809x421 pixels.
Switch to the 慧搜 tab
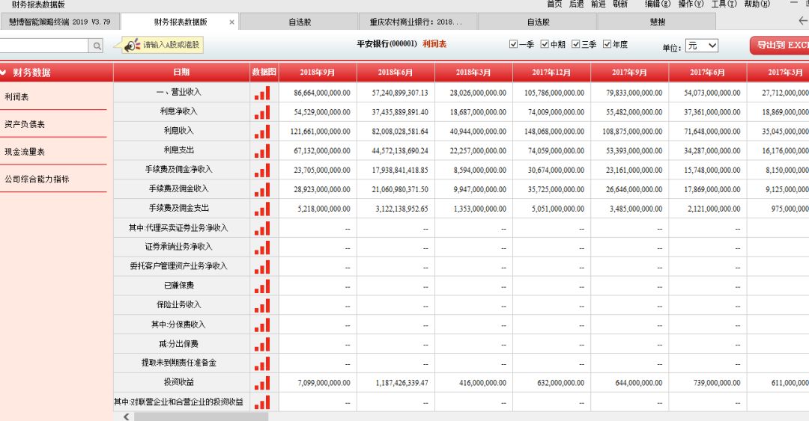coord(657,22)
